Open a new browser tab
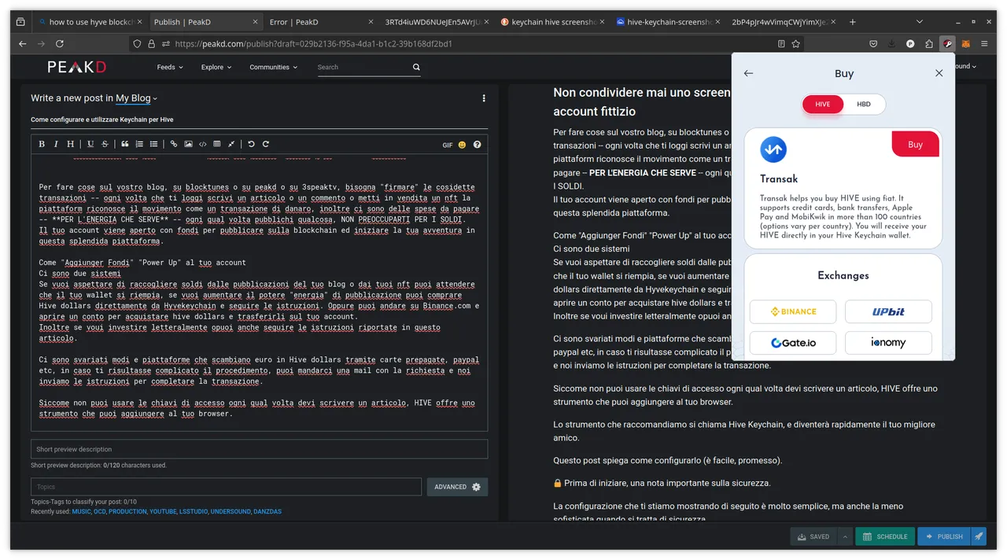The image size is (1007, 560). click(x=853, y=22)
